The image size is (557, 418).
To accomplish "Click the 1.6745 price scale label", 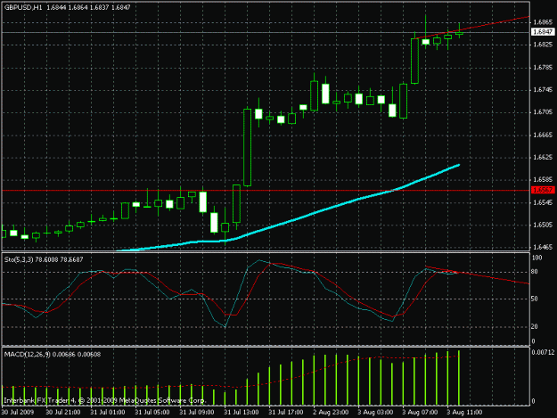I will (x=543, y=89).
